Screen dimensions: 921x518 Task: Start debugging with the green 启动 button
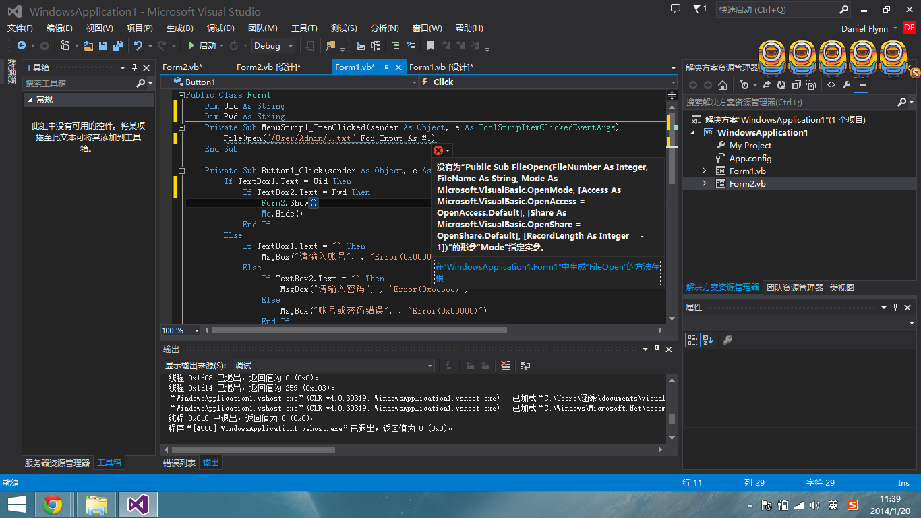(x=202, y=46)
